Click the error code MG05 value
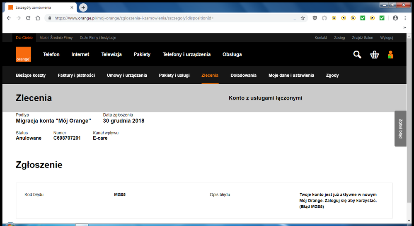Screen dimensions: 414x226 pos(120,194)
